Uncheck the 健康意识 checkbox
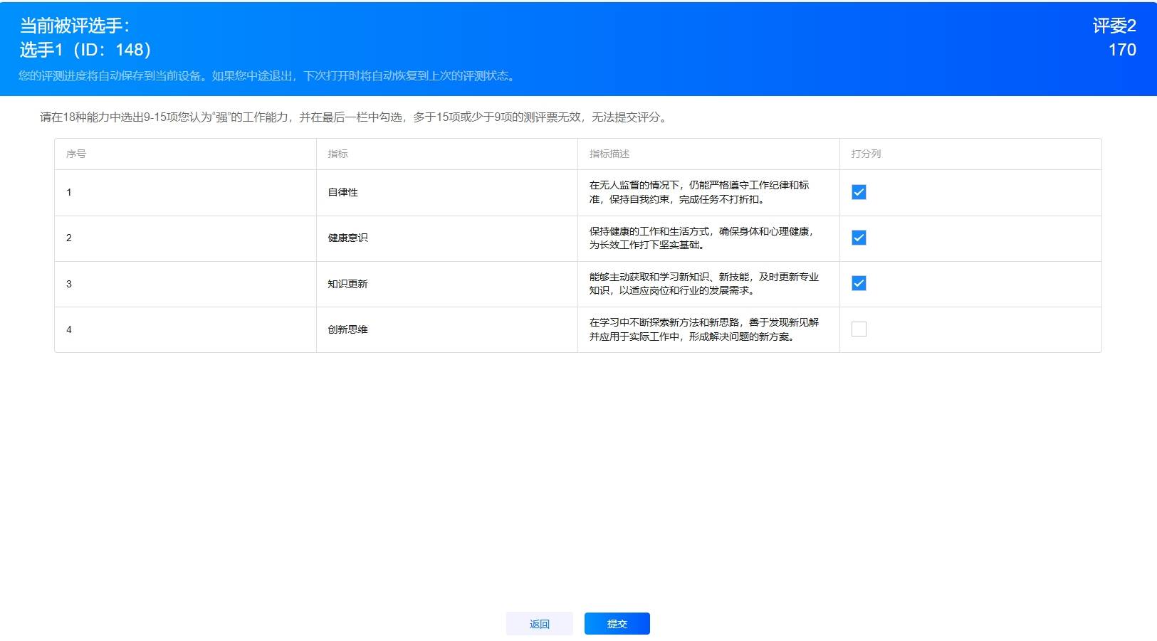 [x=859, y=238]
